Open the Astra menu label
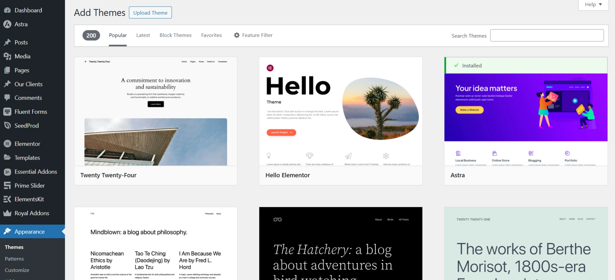This screenshot has width=615, height=280. coord(21,24)
